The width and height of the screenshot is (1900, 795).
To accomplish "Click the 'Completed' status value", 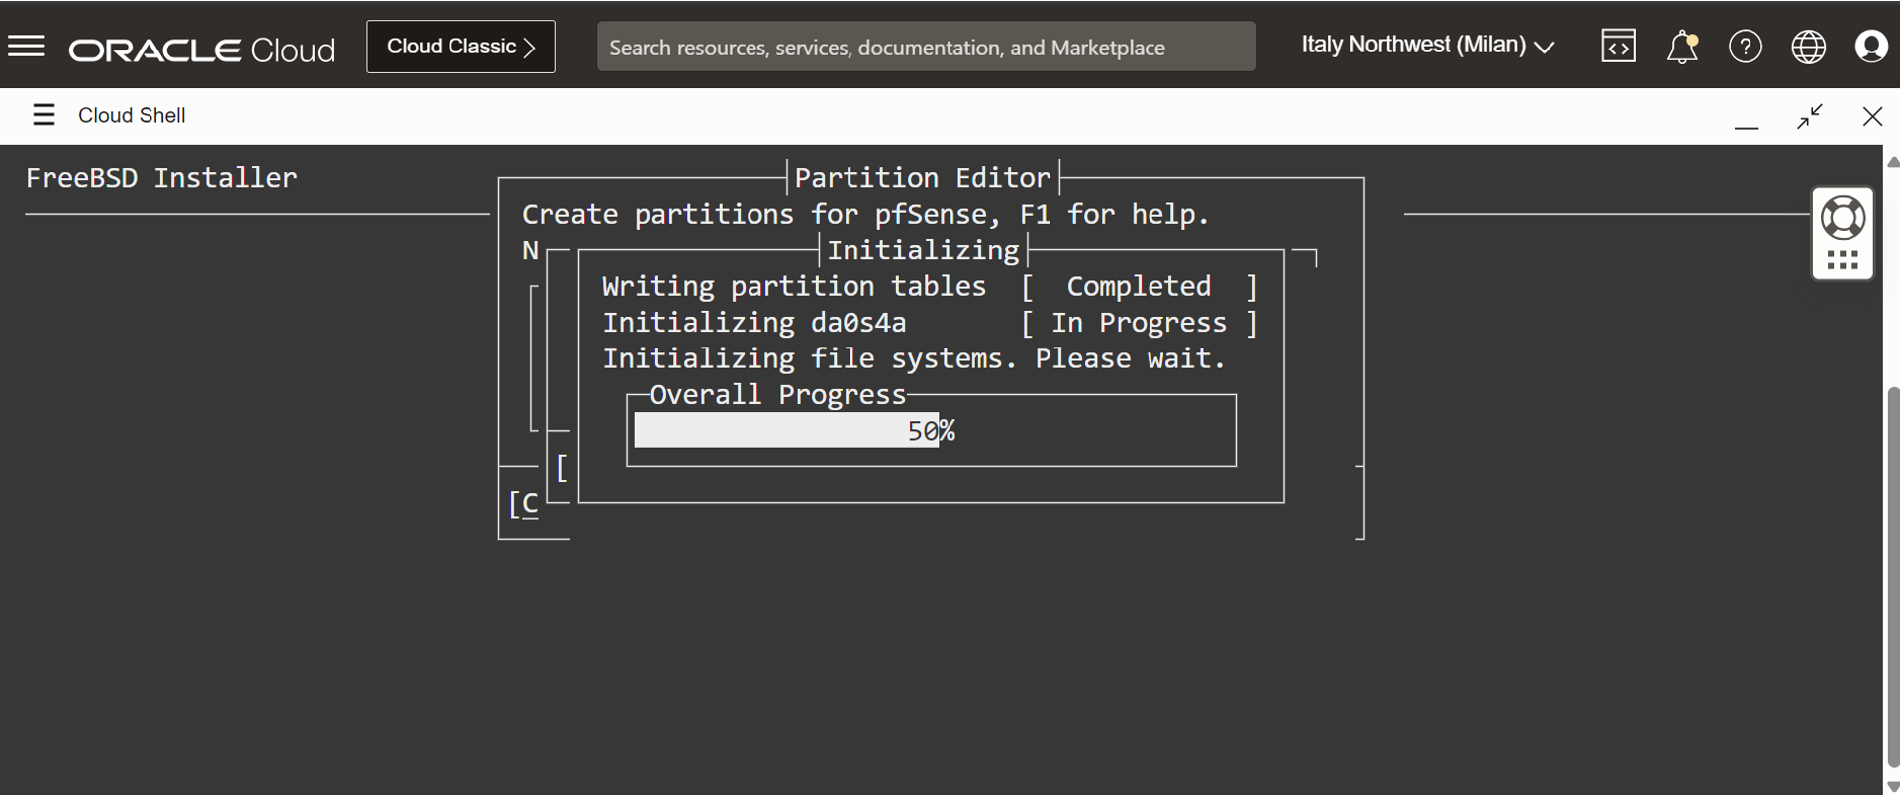I will click(x=1139, y=287).
